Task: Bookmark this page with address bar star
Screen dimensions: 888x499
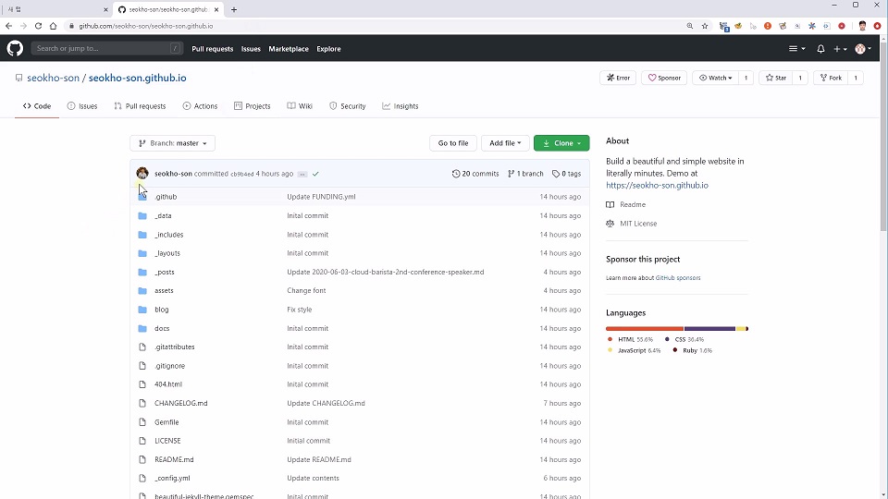Action: pyautogui.click(x=705, y=26)
